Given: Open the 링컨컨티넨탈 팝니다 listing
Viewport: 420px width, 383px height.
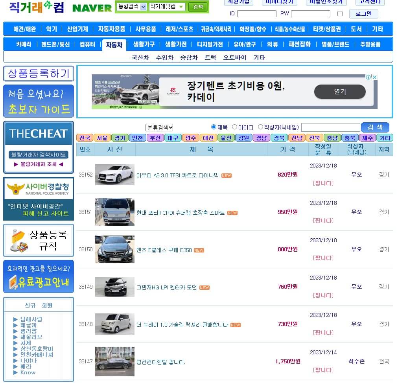Looking at the screenshot, I should coord(161,362).
